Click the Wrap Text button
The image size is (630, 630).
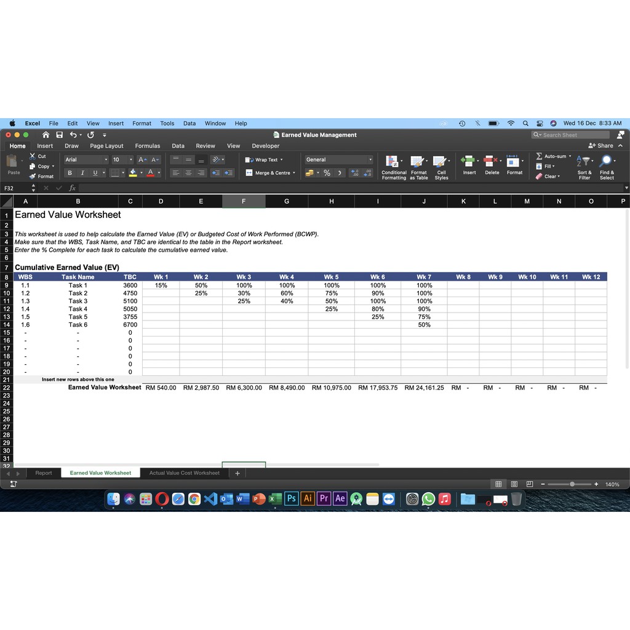265,159
